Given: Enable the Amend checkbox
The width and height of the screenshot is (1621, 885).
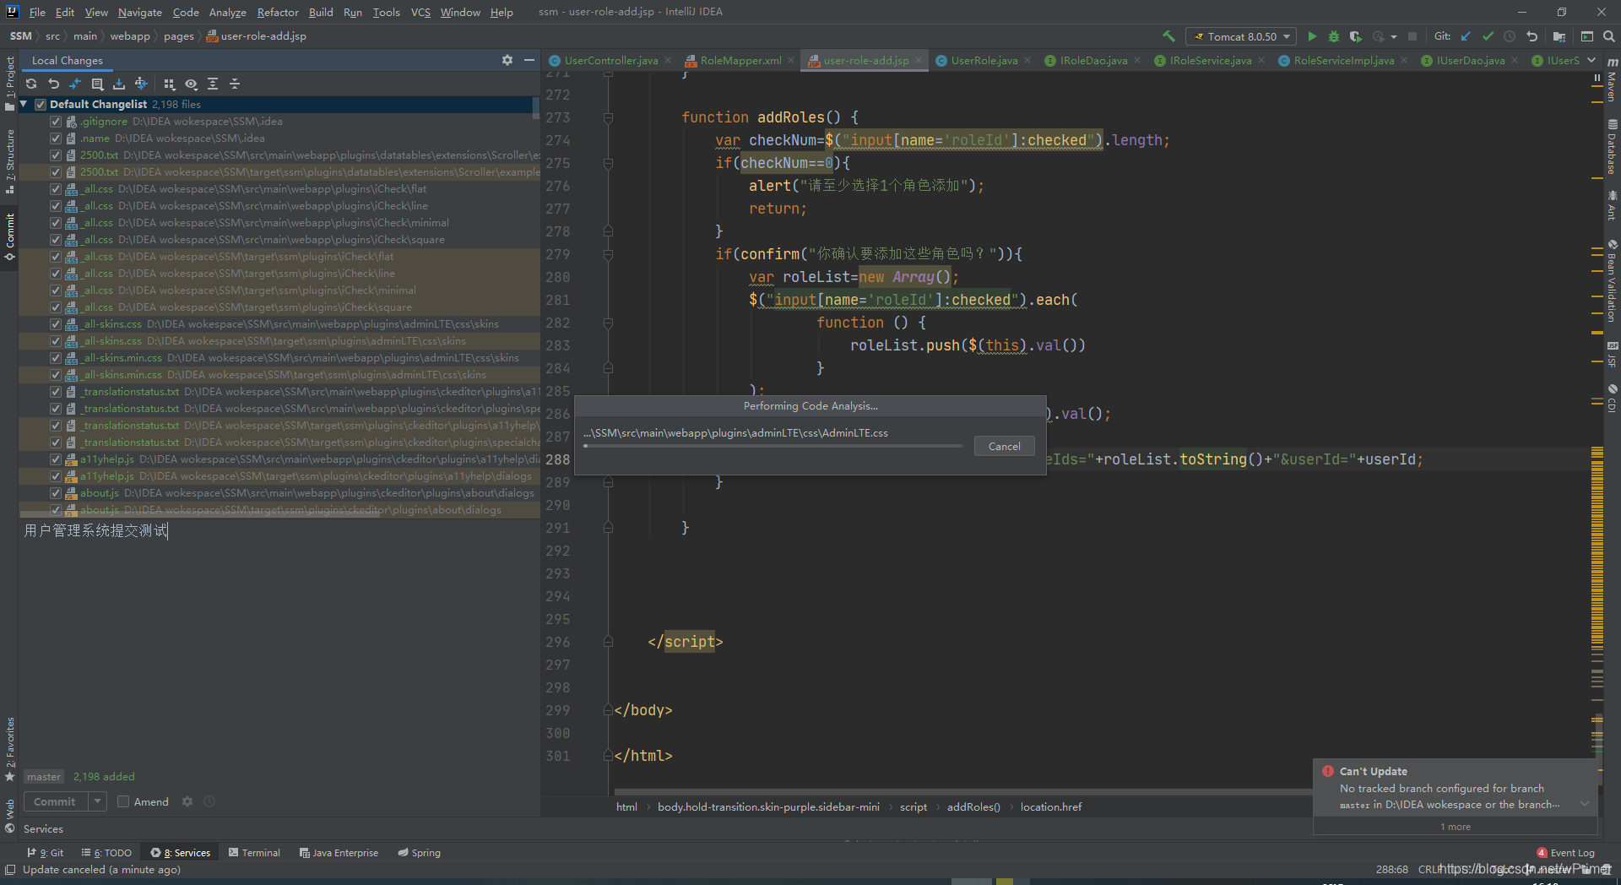Looking at the screenshot, I should tap(123, 801).
